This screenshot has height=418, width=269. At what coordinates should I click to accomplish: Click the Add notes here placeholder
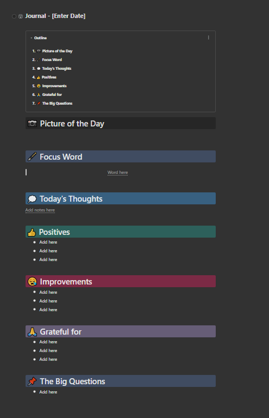[40, 210]
